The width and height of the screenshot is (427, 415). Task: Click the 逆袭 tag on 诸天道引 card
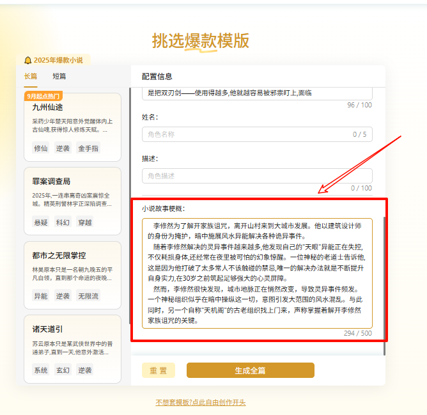pyautogui.click(x=84, y=370)
